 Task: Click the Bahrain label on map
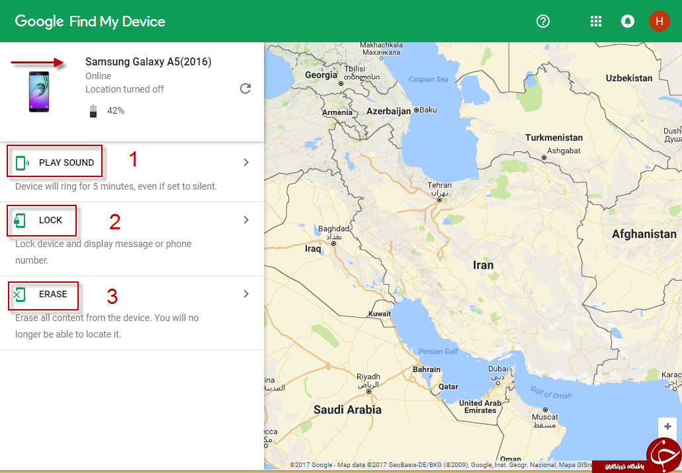pyautogui.click(x=426, y=370)
